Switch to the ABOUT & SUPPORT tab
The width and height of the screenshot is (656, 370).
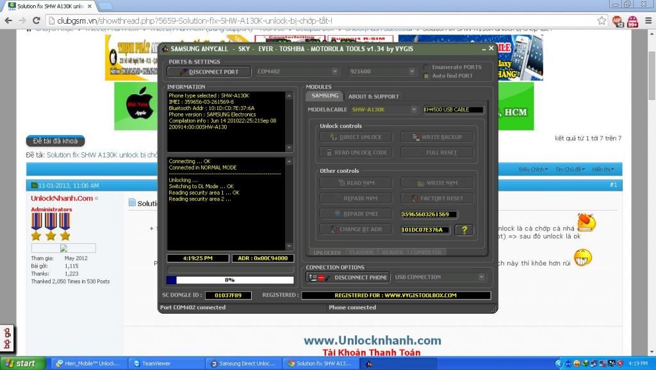point(373,96)
